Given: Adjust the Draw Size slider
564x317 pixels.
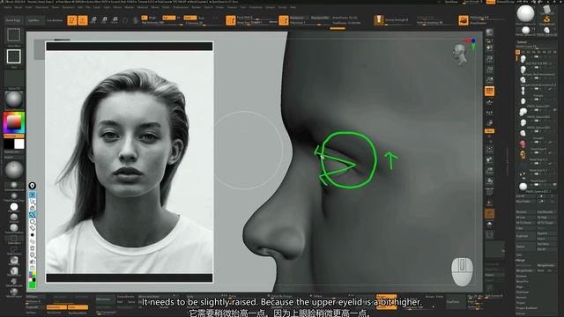Looking at the screenshot, I should [x=256, y=23].
